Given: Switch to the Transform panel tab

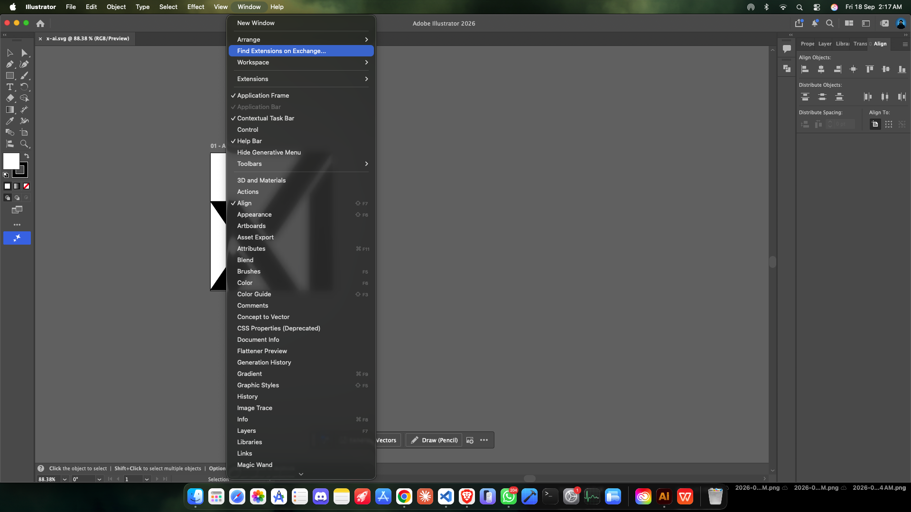Looking at the screenshot, I should click(860, 44).
